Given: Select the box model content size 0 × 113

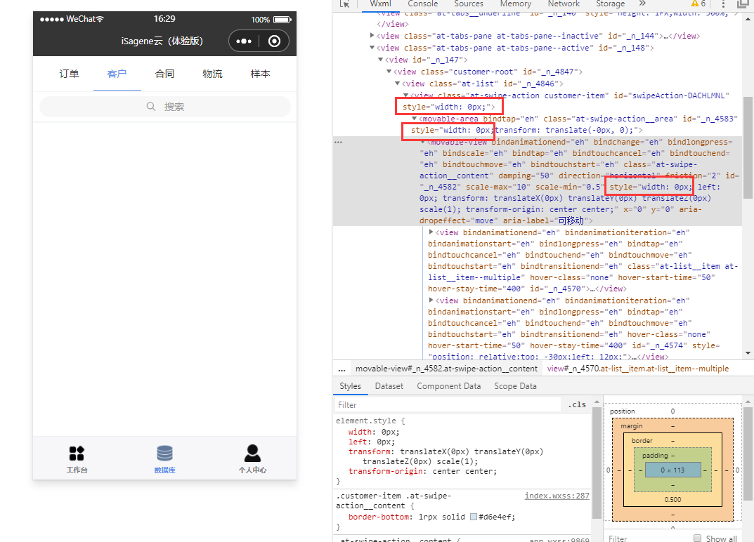Looking at the screenshot, I should click(x=672, y=470).
